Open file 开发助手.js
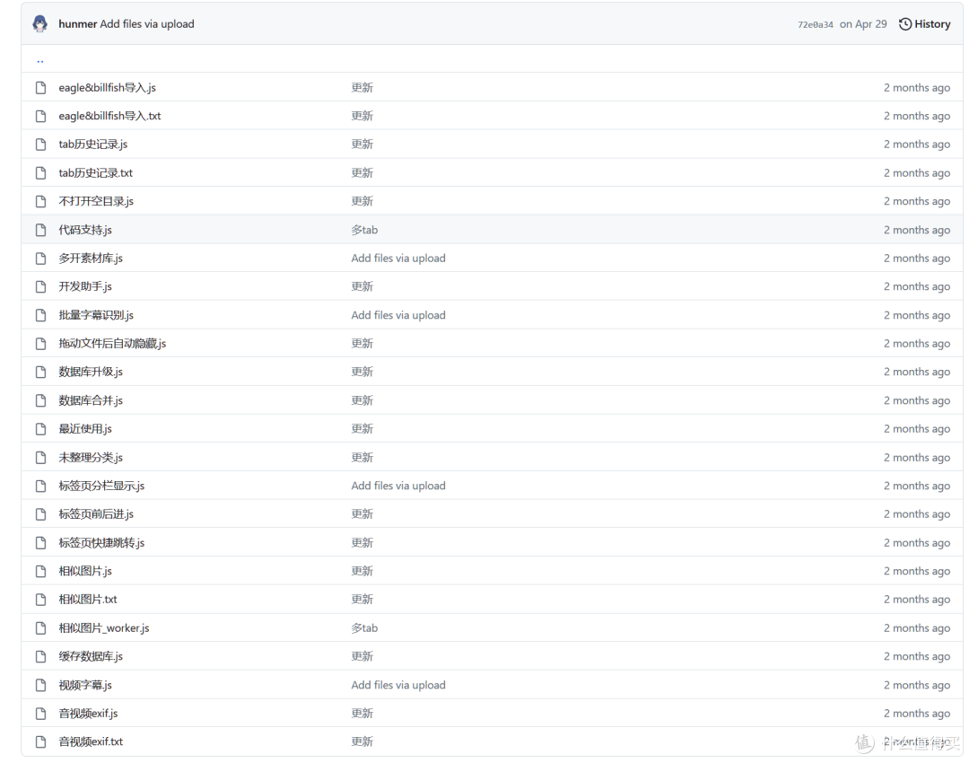This screenshot has width=969, height=763. [x=85, y=287]
